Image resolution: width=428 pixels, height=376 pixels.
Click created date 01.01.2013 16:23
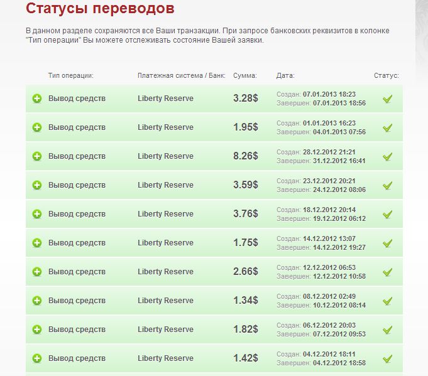click(329, 123)
